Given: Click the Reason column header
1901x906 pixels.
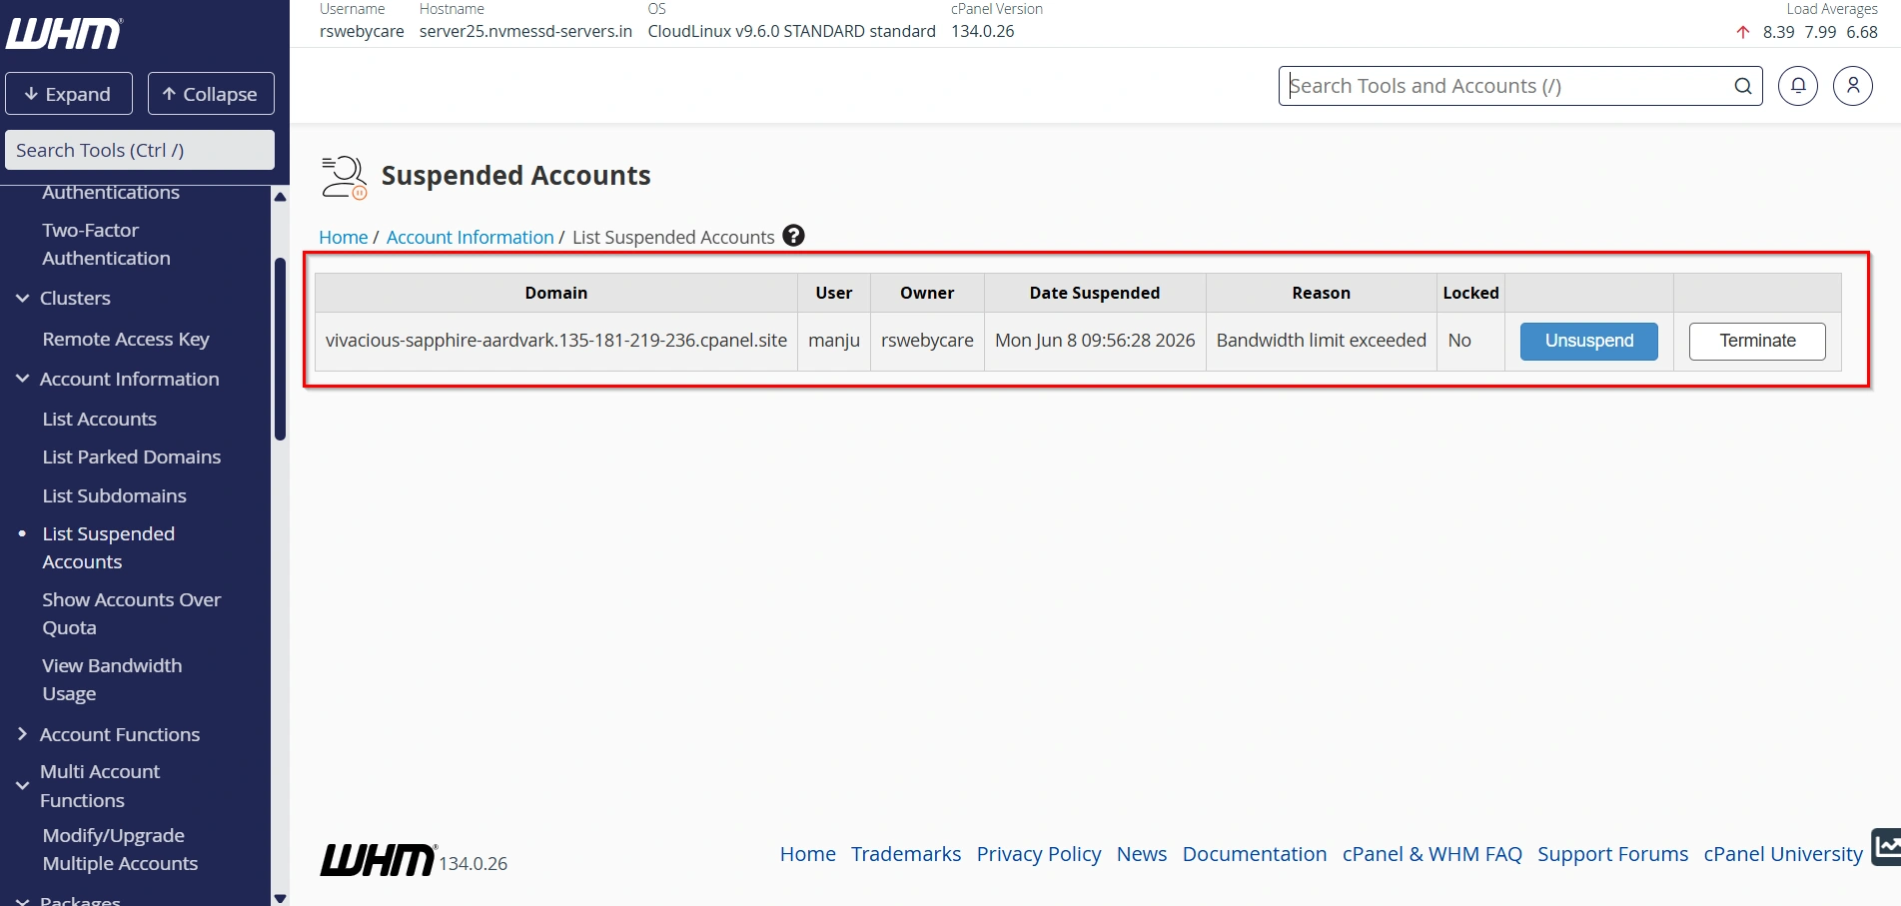Looking at the screenshot, I should (x=1321, y=293).
